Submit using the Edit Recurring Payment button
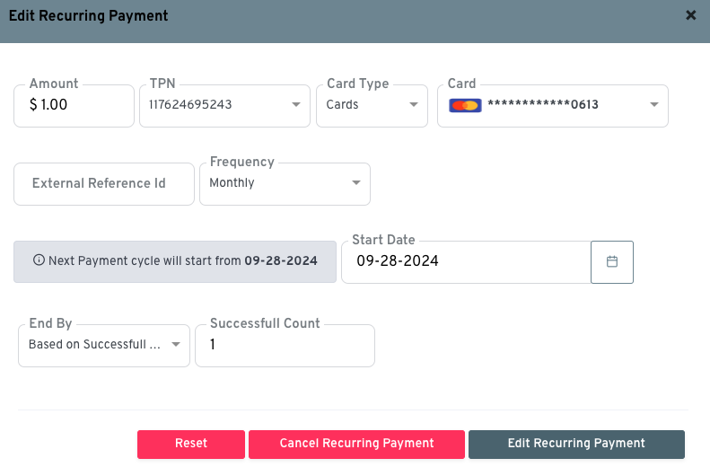This screenshot has width=710, height=467. (576, 444)
